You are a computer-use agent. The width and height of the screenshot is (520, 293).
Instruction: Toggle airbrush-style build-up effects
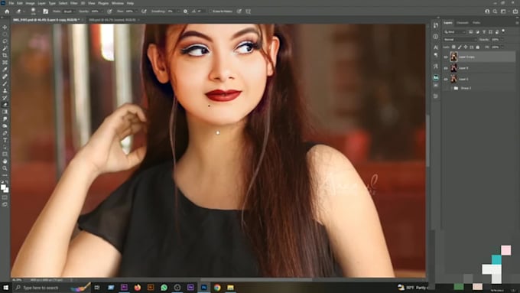click(x=144, y=11)
